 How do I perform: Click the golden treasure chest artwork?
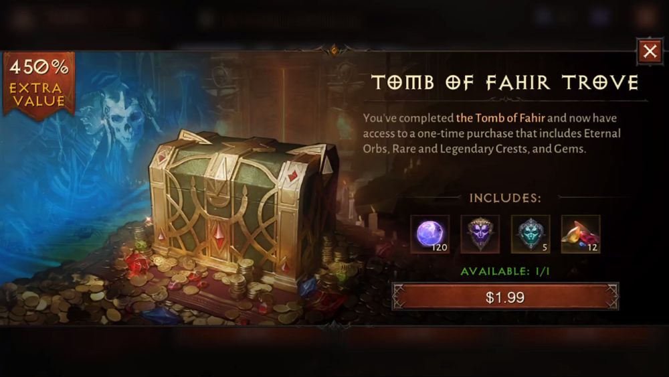242,205
